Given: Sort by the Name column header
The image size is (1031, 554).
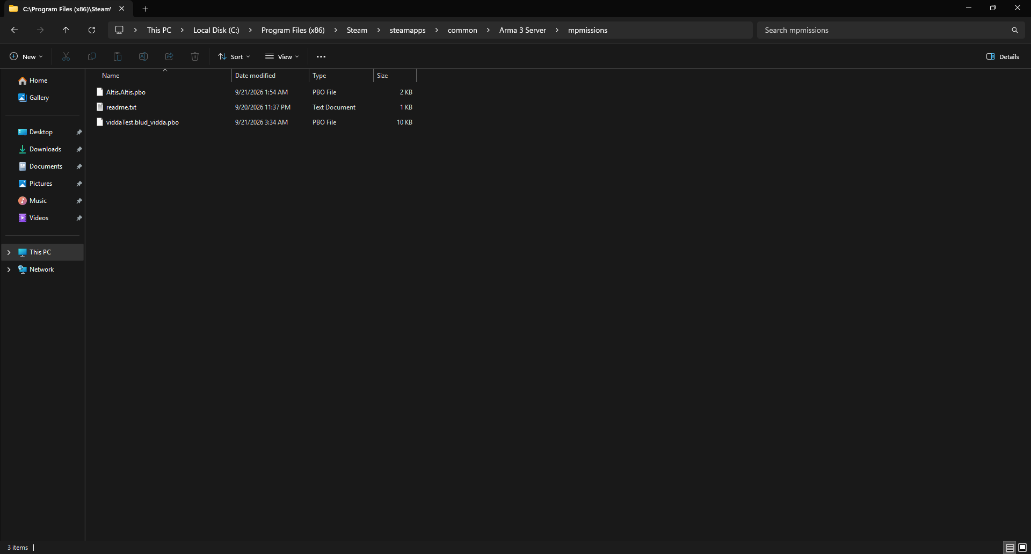Looking at the screenshot, I should point(164,76).
